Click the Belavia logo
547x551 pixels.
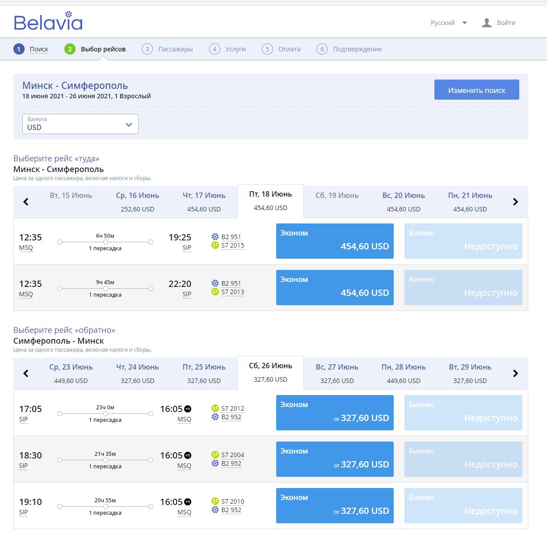pyautogui.click(x=48, y=22)
